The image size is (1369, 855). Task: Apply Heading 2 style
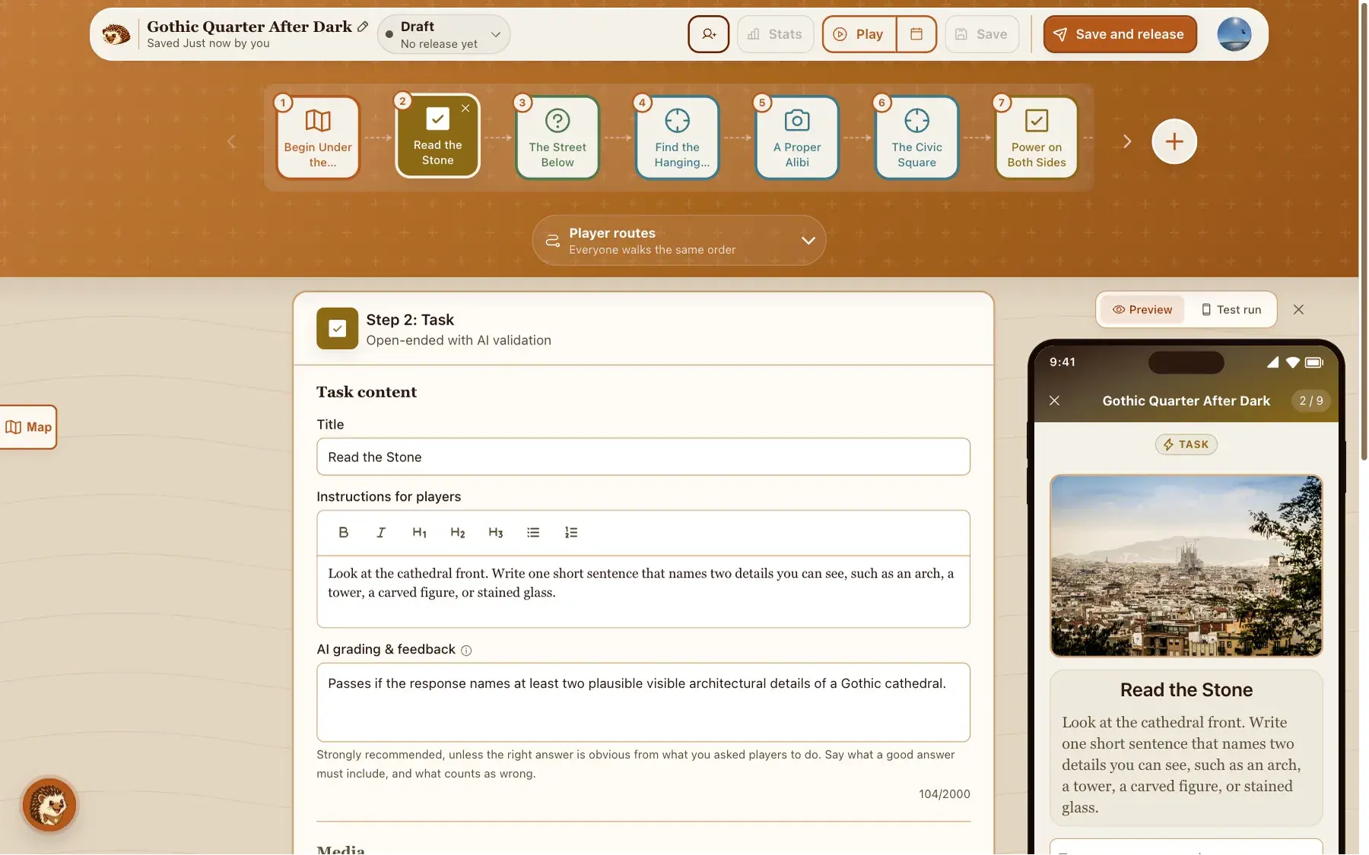[457, 533]
